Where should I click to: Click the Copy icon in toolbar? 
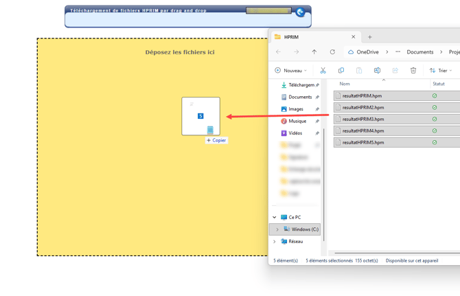pyautogui.click(x=341, y=71)
